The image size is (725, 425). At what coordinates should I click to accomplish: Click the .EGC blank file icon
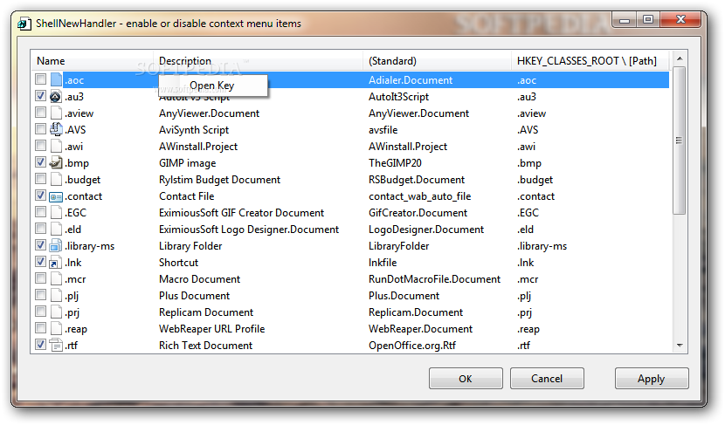[x=56, y=213]
